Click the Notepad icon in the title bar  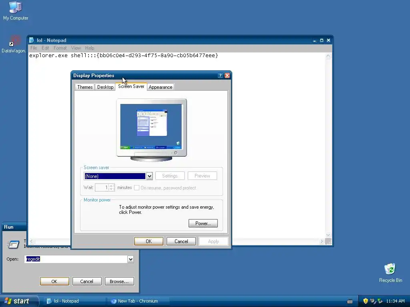(32, 40)
